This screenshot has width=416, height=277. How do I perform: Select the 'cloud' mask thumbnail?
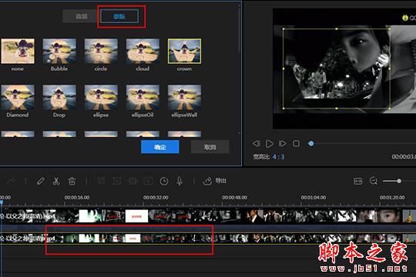143,51
